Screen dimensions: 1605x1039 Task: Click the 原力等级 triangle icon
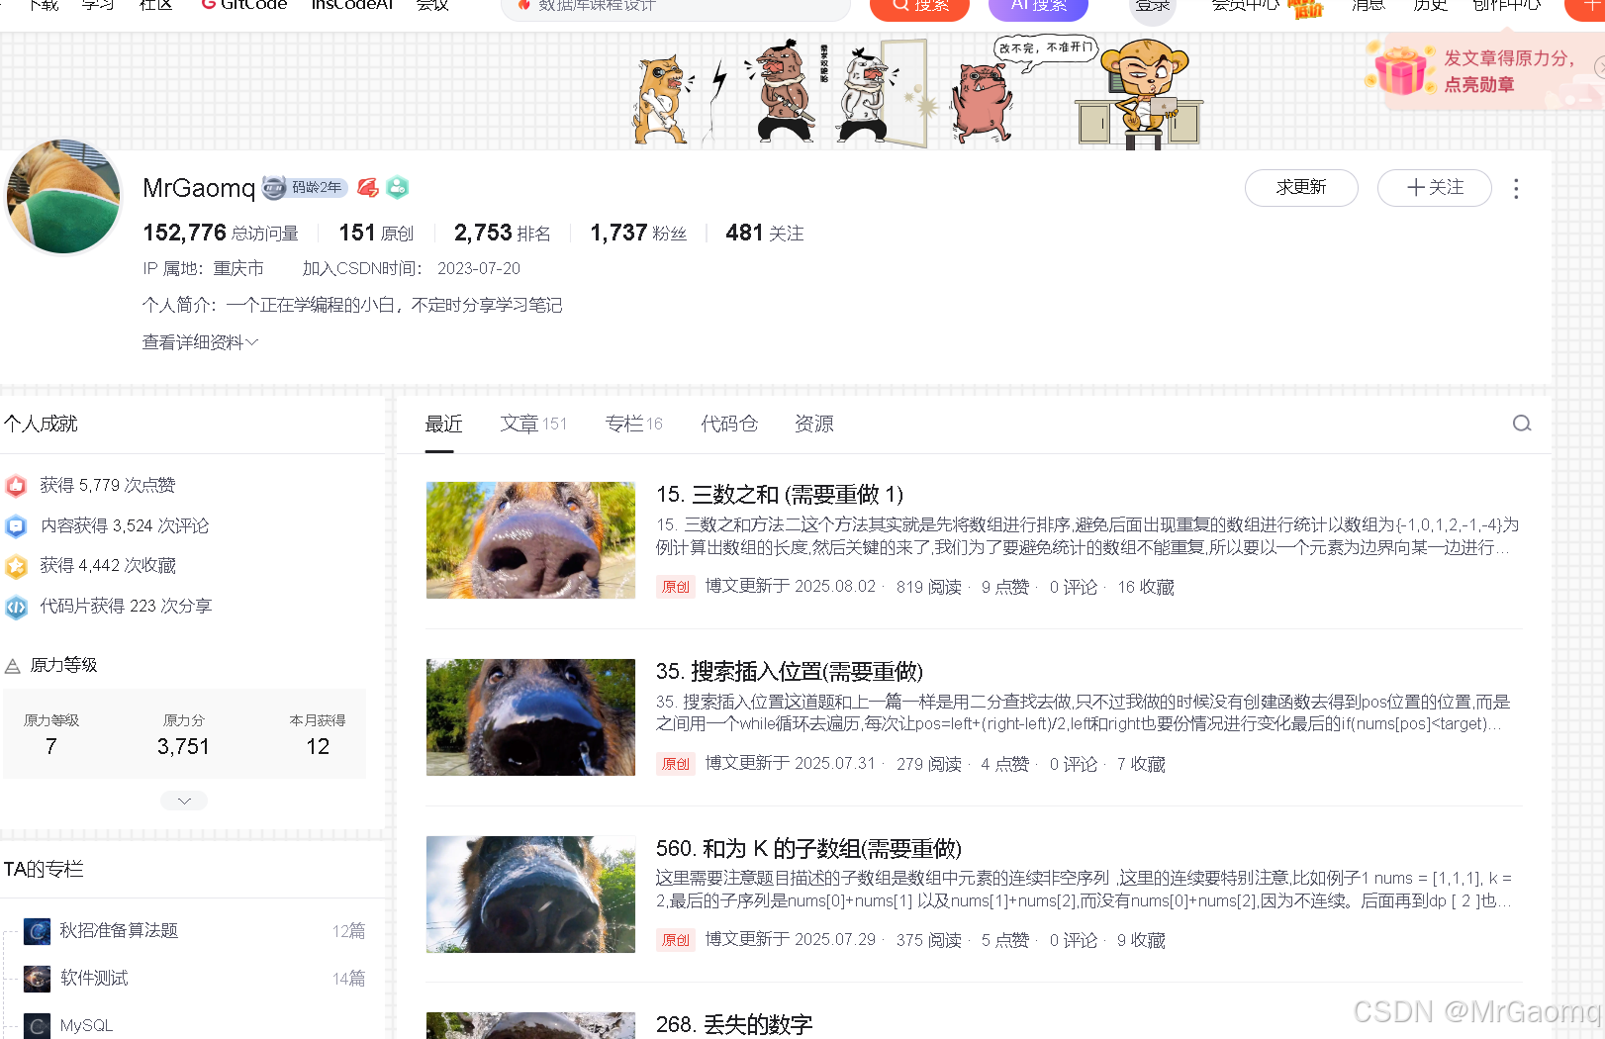click(13, 666)
